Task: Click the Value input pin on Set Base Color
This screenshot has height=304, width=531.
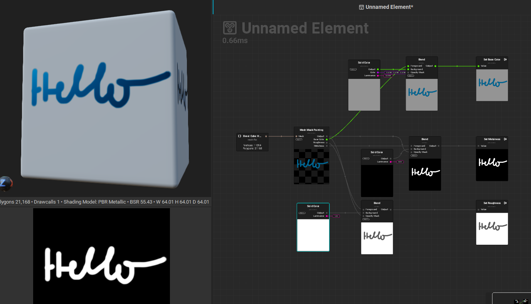Action: [479, 66]
